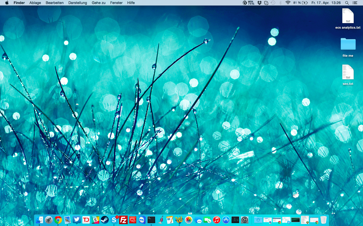Open System Preferences gear icon in dock
Viewport: 363px width, 226px height.
pyautogui.click(x=245, y=220)
